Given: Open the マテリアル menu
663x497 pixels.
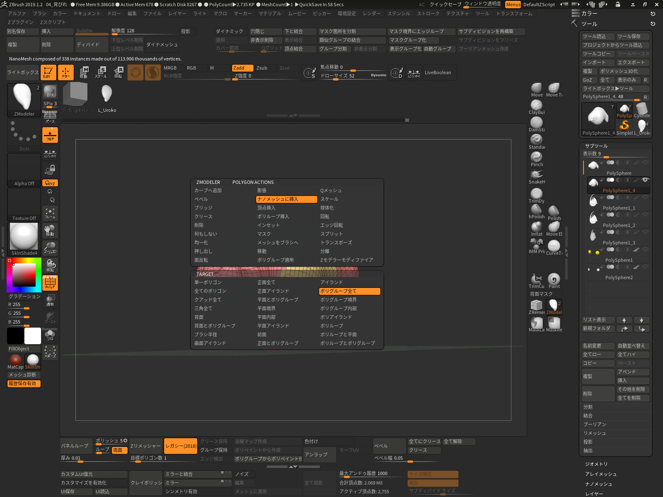Looking at the screenshot, I should click(x=270, y=14).
